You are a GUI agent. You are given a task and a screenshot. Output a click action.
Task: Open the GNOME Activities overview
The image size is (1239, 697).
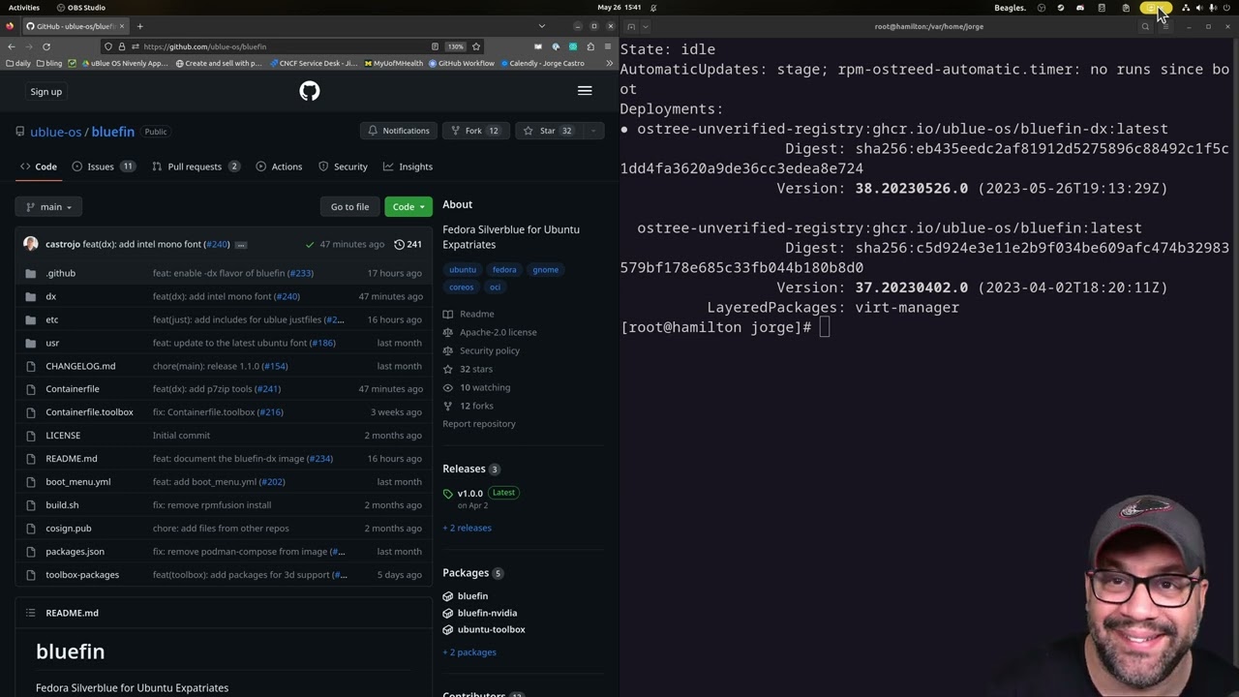pyautogui.click(x=24, y=8)
